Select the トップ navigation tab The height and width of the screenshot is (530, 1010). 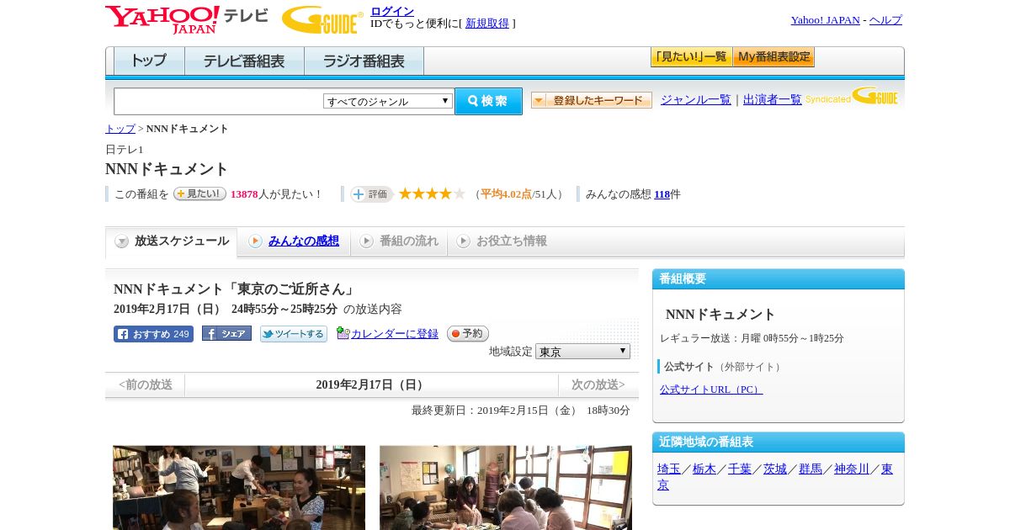click(x=149, y=61)
